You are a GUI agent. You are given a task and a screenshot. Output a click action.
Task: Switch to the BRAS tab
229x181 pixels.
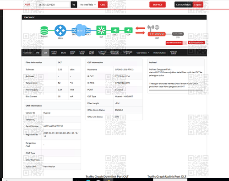pyautogui.click(x=63, y=53)
